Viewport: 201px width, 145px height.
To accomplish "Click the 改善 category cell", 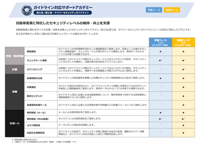I will (15, 92).
